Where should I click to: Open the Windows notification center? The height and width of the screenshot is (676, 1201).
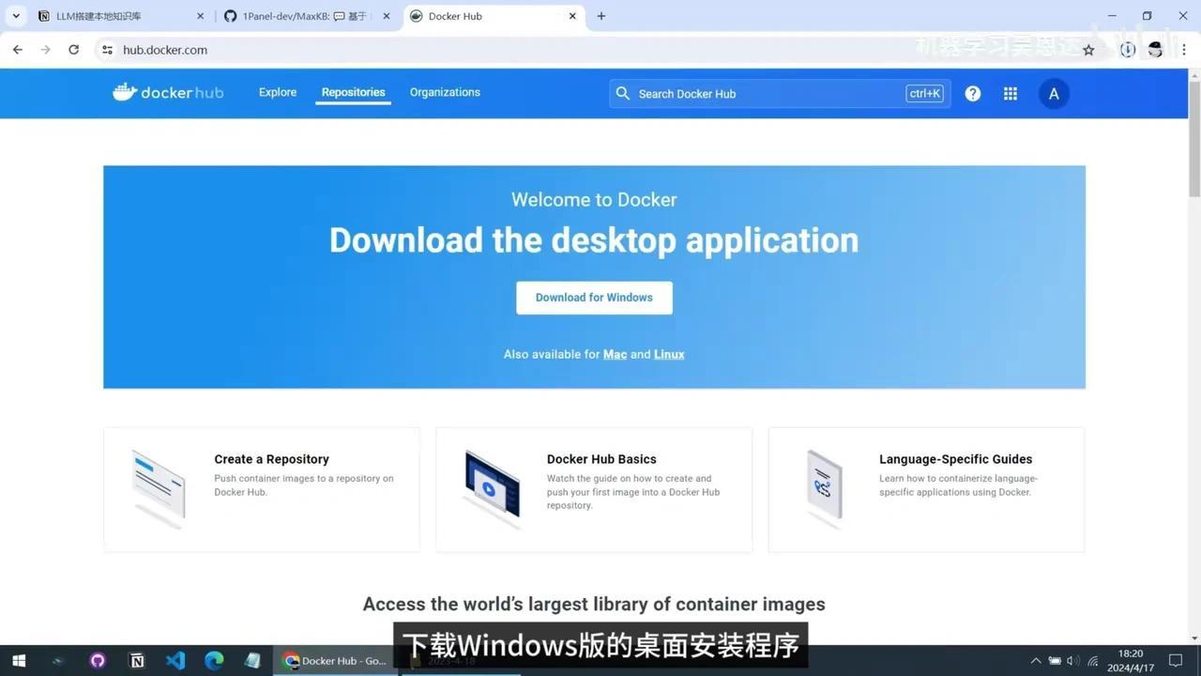(1176, 661)
